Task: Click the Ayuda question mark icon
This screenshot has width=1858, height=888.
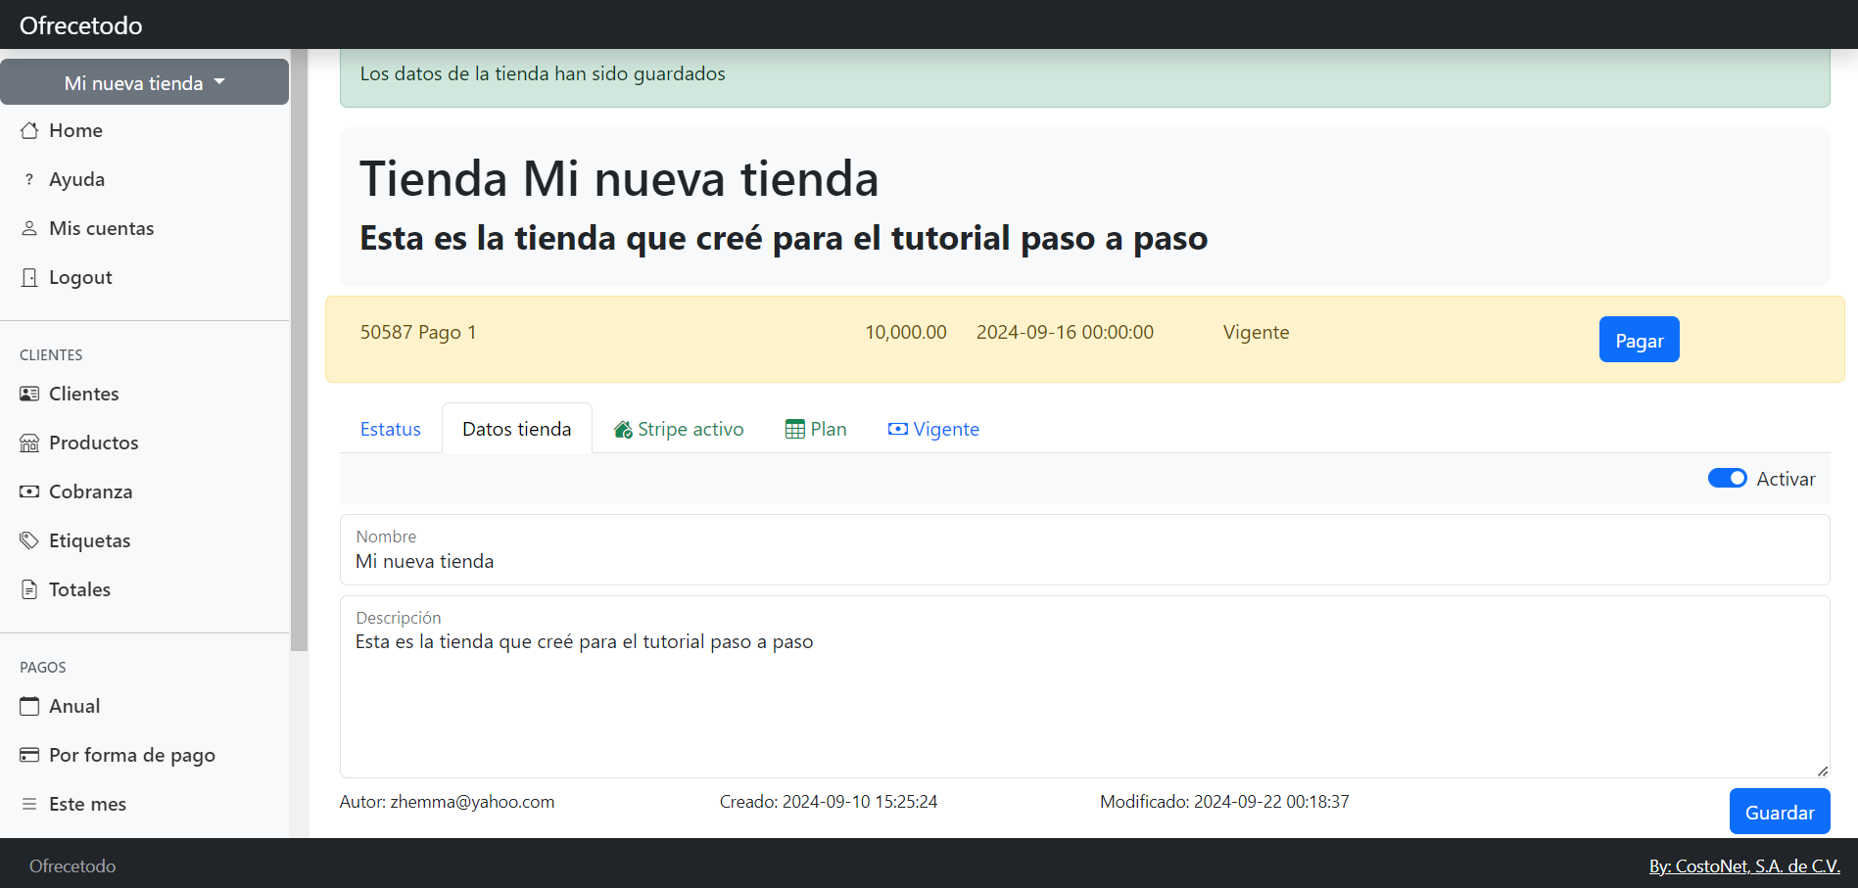Action: (x=29, y=179)
